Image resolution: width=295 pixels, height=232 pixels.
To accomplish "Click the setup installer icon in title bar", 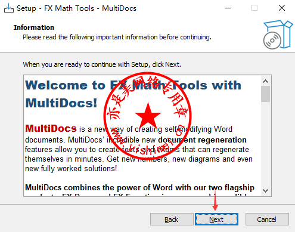I will [9, 8].
